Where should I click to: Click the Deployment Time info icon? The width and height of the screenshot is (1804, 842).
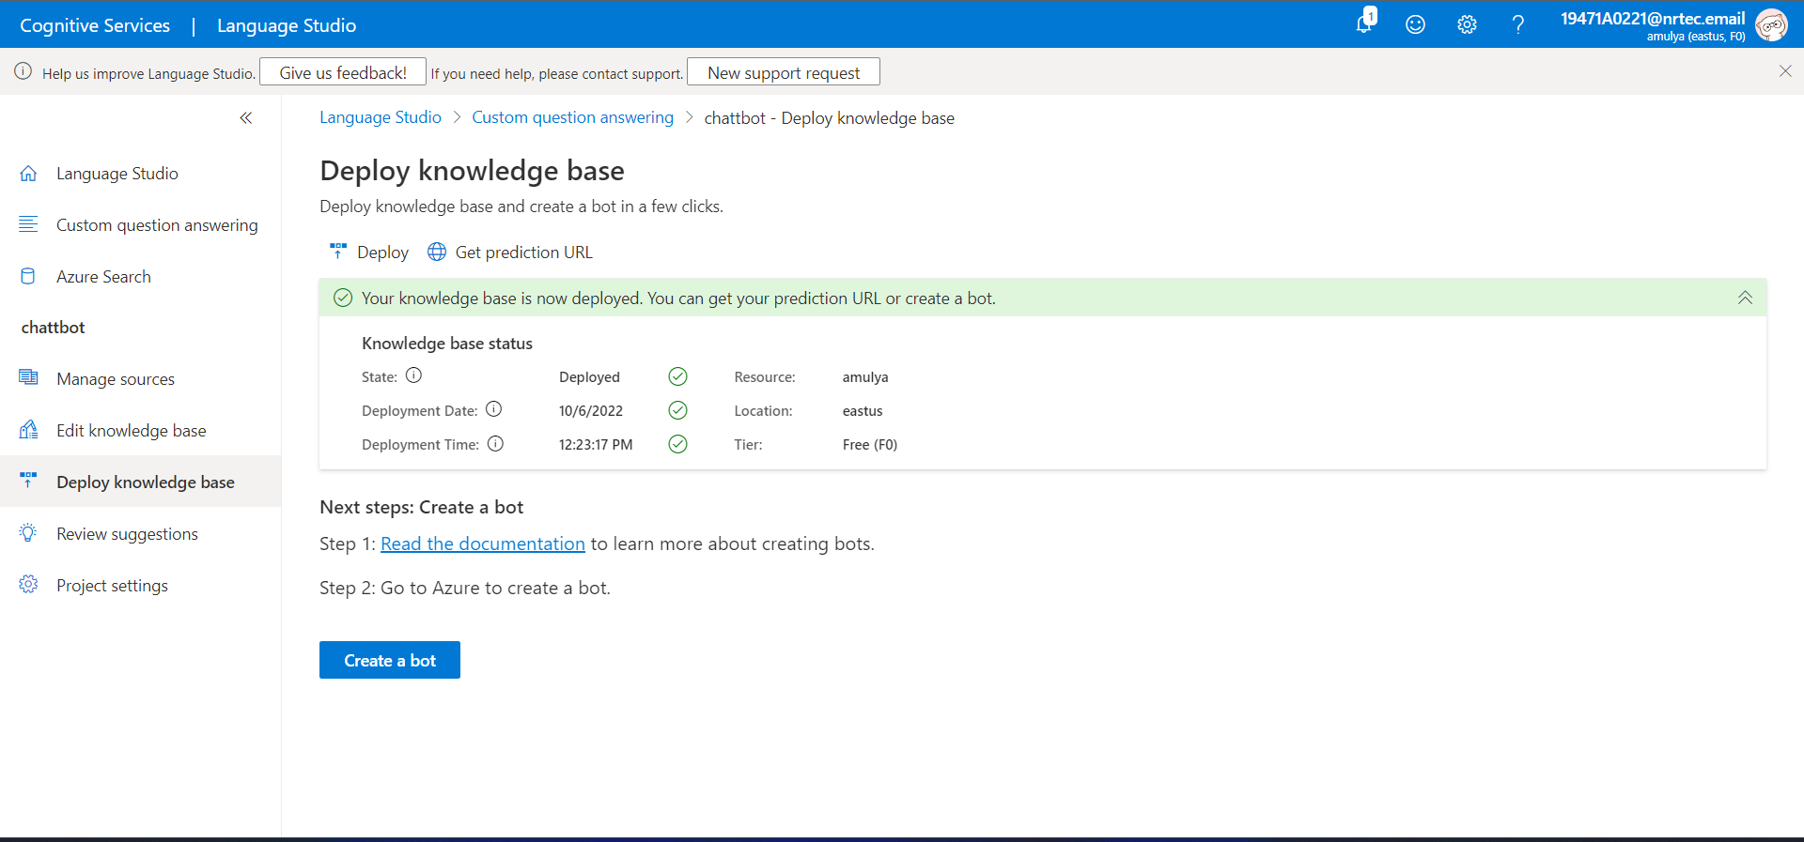(x=495, y=443)
